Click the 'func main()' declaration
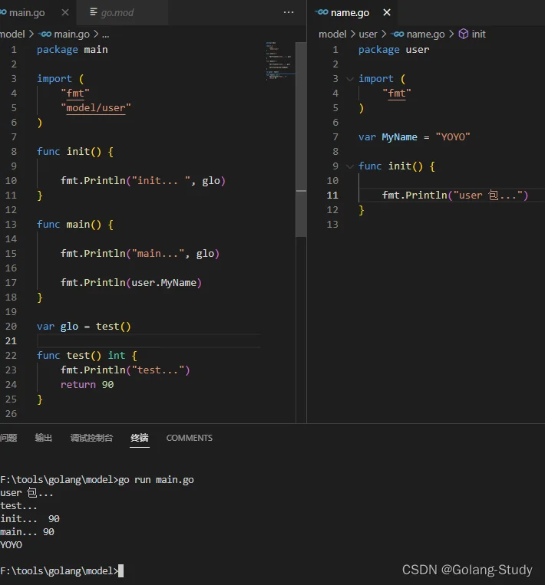Screen dimensions: 545x585 tap(74, 224)
